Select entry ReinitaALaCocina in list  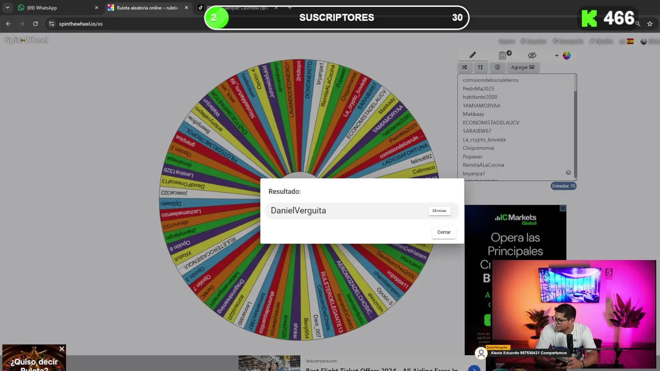click(x=483, y=165)
